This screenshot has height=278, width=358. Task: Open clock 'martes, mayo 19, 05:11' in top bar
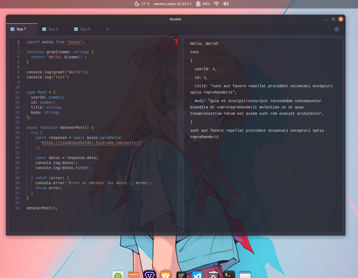click(173, 4)
